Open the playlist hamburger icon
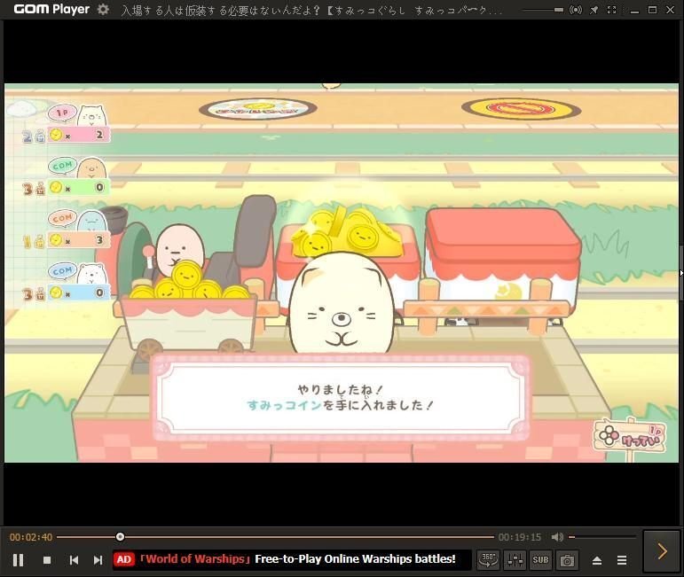 (622, 560)
